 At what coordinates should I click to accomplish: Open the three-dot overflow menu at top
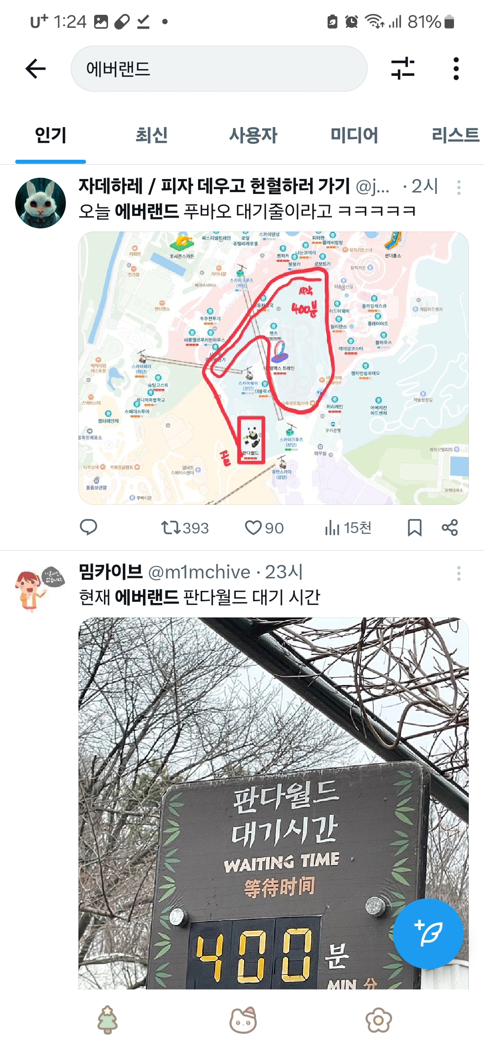(456, 69)
